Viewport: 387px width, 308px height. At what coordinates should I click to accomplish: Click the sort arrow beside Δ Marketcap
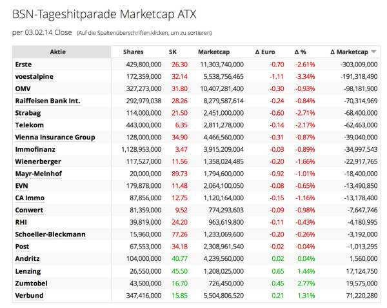373,52
